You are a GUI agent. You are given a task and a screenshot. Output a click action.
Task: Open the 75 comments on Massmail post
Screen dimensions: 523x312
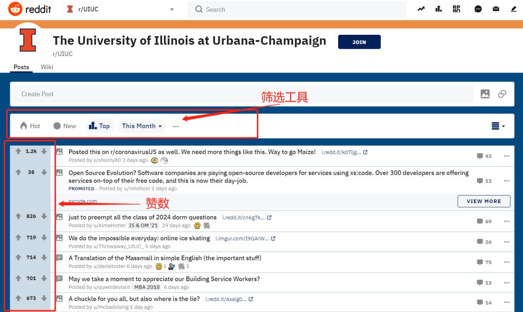(484, 262)
